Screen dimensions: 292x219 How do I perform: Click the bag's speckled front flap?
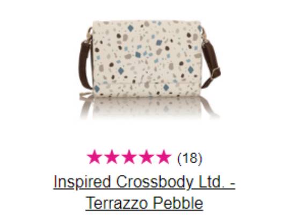point(147,52)
